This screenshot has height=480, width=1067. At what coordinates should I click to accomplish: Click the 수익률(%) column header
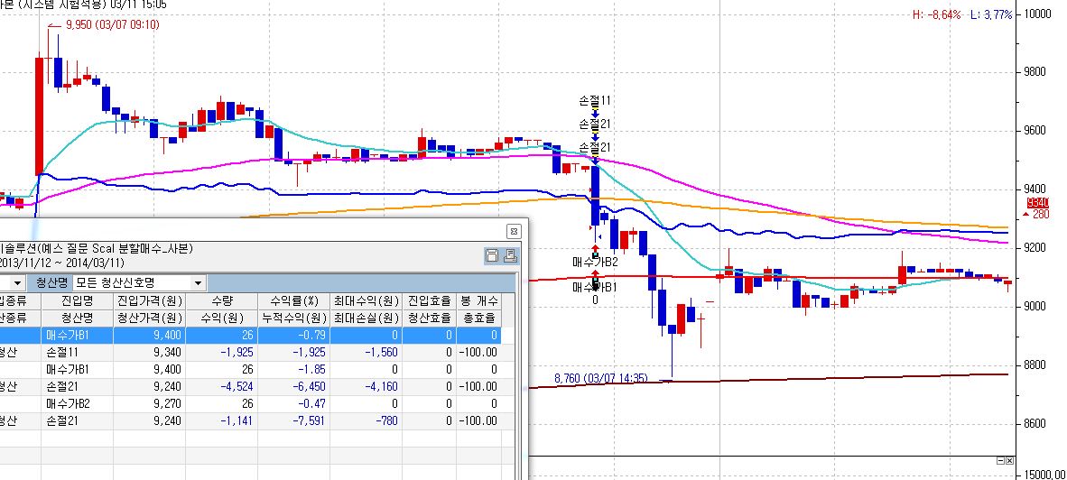point(293,301)
